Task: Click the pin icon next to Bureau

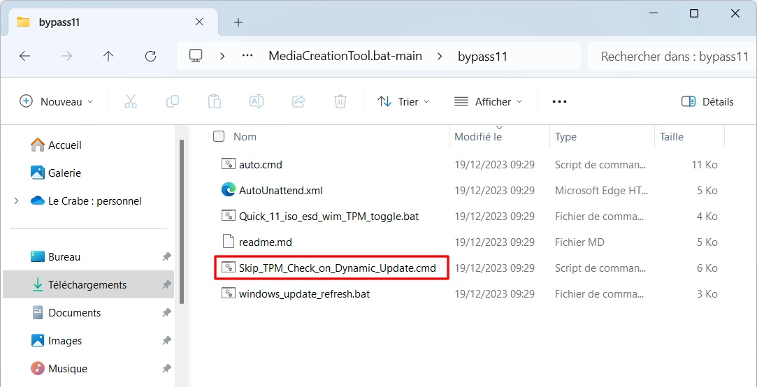Action: click(x=166, y=257)
